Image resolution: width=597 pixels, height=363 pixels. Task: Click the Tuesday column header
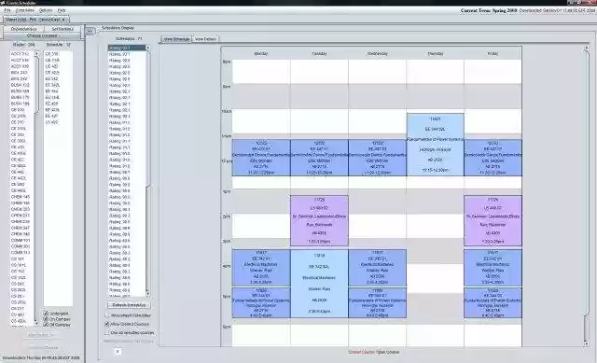coord(319,54)
